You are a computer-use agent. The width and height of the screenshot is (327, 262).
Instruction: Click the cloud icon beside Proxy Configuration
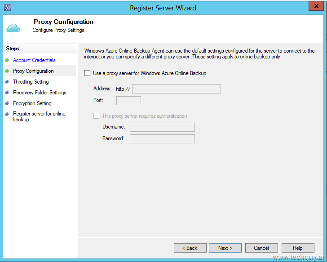[x=13, y=28]
